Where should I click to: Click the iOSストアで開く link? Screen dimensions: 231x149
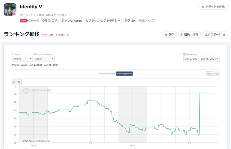[56, 15]
